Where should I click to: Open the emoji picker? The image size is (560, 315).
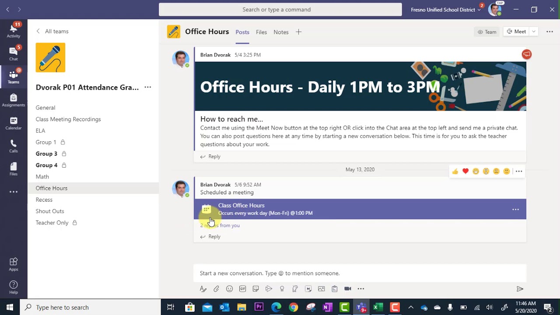229,289
